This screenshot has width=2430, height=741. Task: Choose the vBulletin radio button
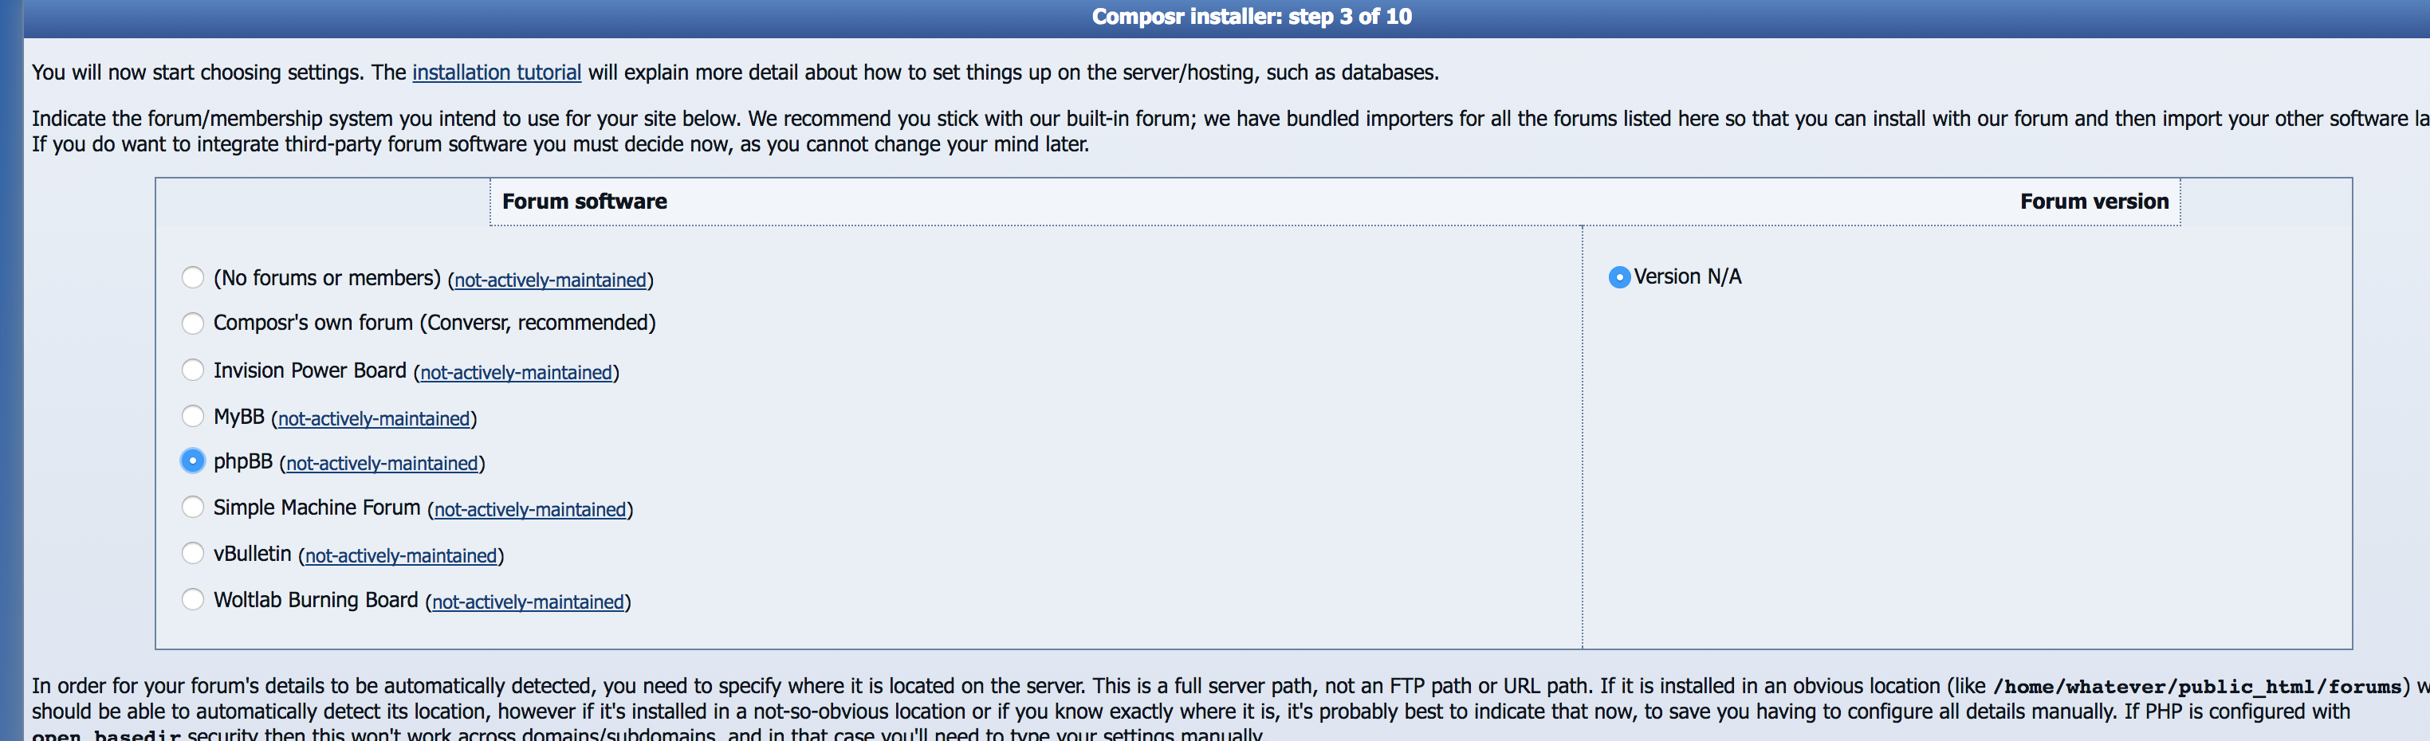click(192, 554)
